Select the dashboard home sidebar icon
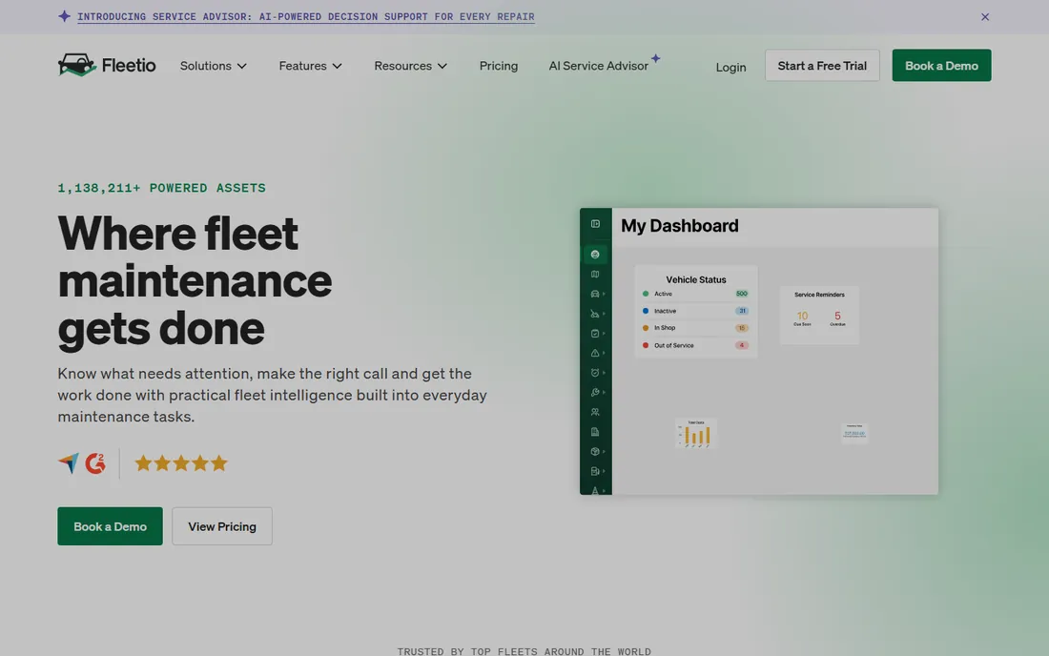 point(595,255)
